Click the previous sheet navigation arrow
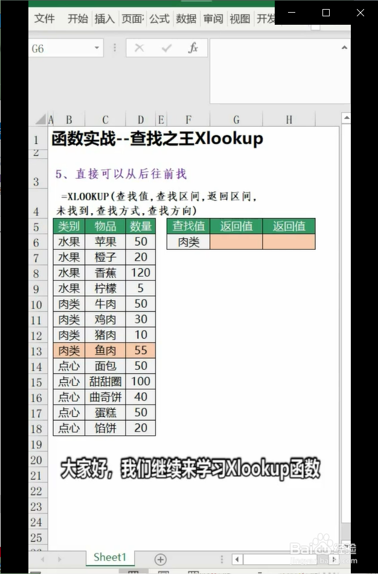 pyautogui.click(x=42, y=560)
